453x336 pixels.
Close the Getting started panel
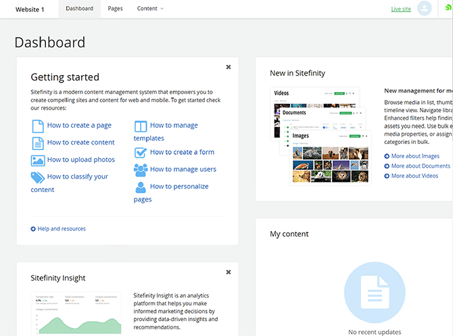point(229,67)
